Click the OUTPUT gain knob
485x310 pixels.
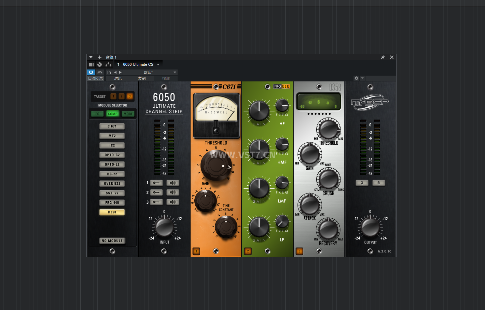[x=370, y=228]
